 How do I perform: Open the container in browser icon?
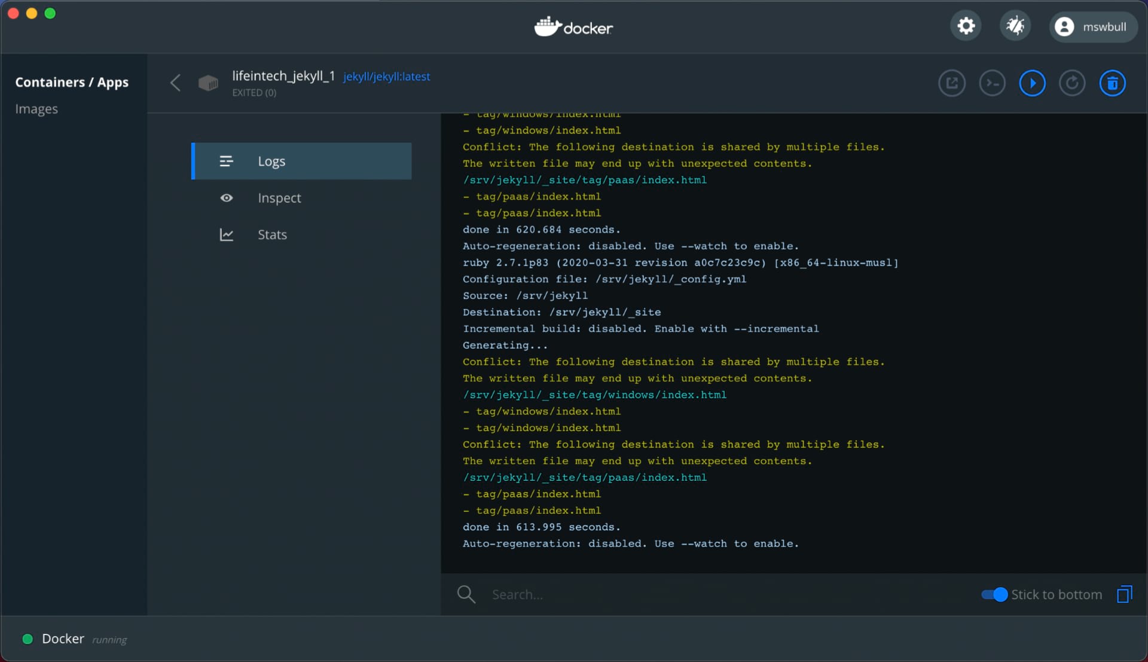click(x=952, y=83)
